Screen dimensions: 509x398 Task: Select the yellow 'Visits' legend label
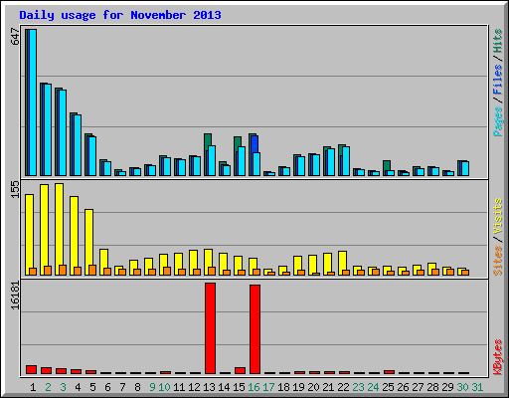coord(498,216)
